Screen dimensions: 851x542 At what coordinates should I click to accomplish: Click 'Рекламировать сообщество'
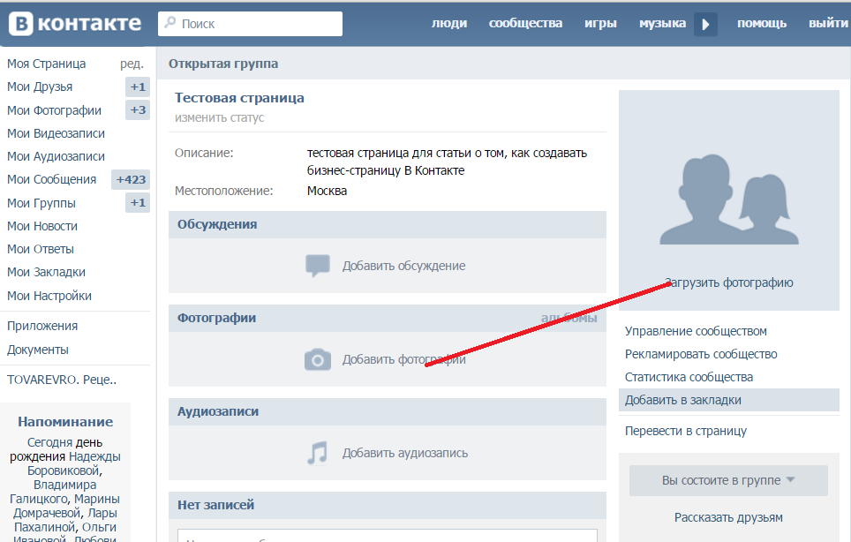[x=701, y=354]
